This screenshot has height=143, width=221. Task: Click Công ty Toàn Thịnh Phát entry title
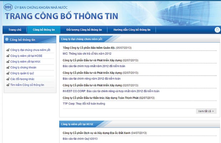click(x=101, y=98)
